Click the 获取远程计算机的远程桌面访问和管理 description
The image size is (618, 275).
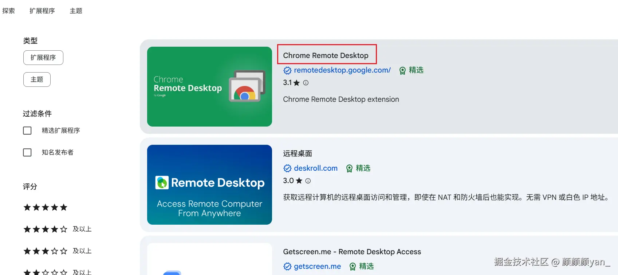tap(446, 197)
